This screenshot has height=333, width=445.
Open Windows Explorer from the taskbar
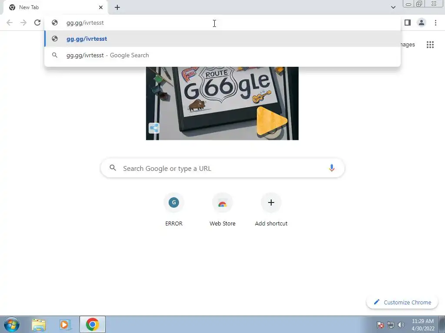pyautogui.click(x=39, y=324)
